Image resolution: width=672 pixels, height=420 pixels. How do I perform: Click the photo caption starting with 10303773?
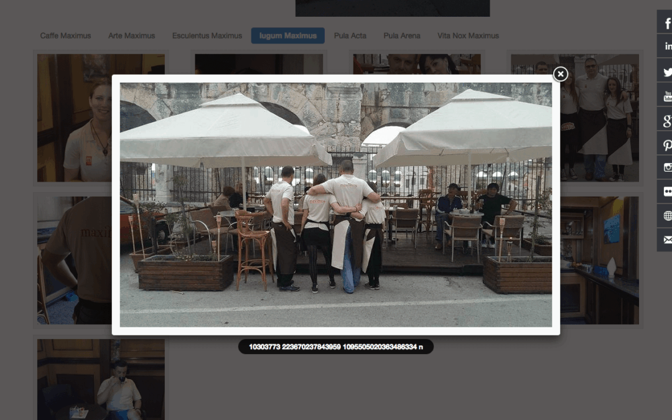[x=336, y=347]
